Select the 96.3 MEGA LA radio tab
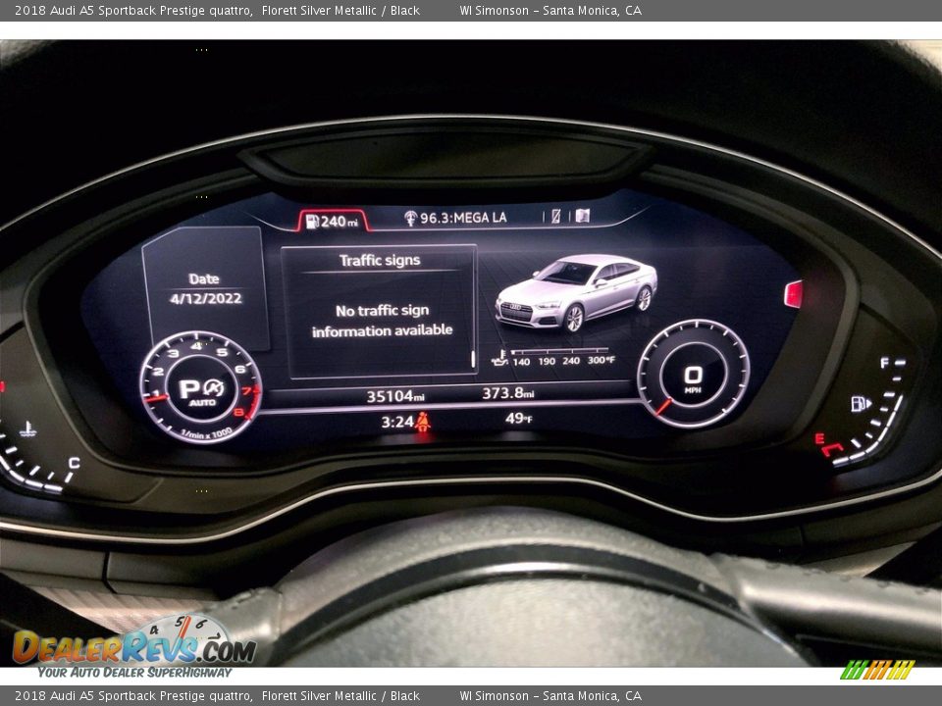This screenshot has height=706, width=942. point(455,218)
